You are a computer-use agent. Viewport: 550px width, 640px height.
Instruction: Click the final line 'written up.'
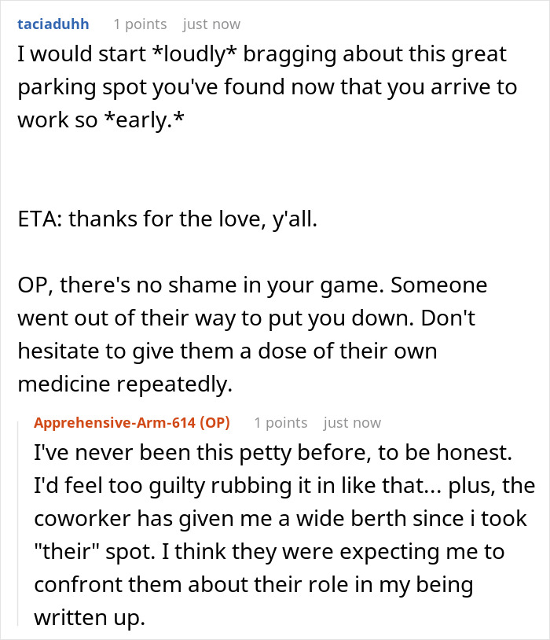[x=90, y=618]
